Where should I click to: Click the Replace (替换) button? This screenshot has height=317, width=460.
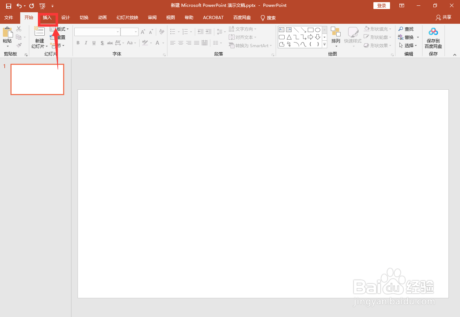click(x=406, y=37)
